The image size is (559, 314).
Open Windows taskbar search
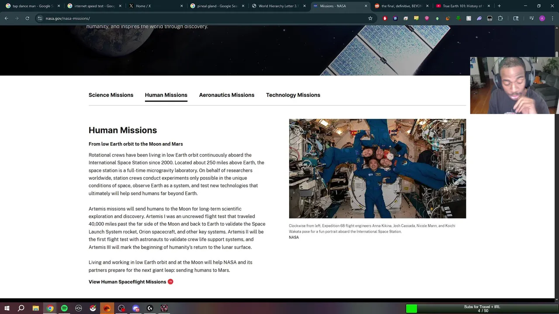(x=21, y=308)
